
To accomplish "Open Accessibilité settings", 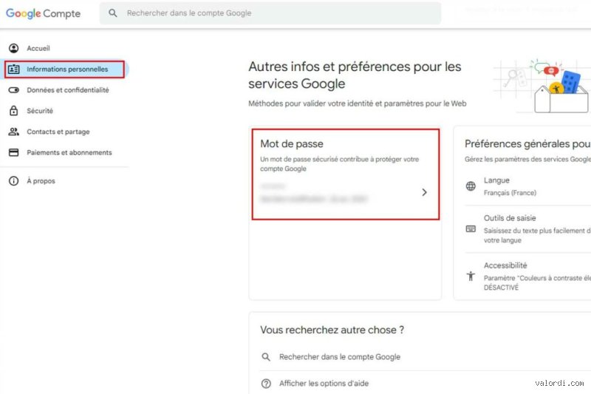I will pyautogui.click(x=505, y=265).
